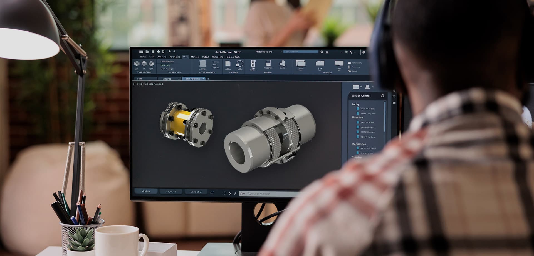Click the undo arrow icon
534x256 pixels.
(x=169, y=52)
